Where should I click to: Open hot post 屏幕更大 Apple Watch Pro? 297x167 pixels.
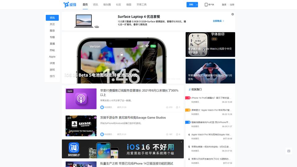[x=211, y=110]
